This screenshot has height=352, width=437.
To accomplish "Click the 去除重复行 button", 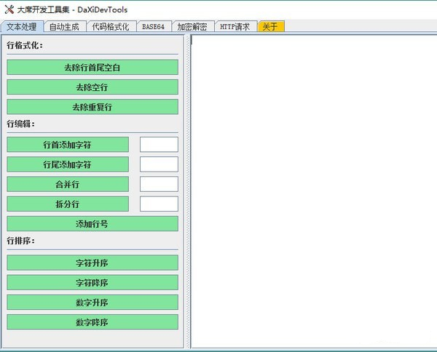I will (92, 107).
